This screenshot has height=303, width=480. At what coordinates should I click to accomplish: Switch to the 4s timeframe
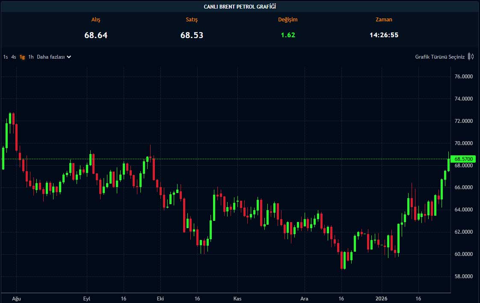tap(14, 57)
